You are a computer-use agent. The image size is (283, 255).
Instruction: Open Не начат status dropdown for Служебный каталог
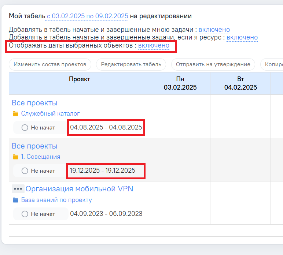tap(40, 127)
